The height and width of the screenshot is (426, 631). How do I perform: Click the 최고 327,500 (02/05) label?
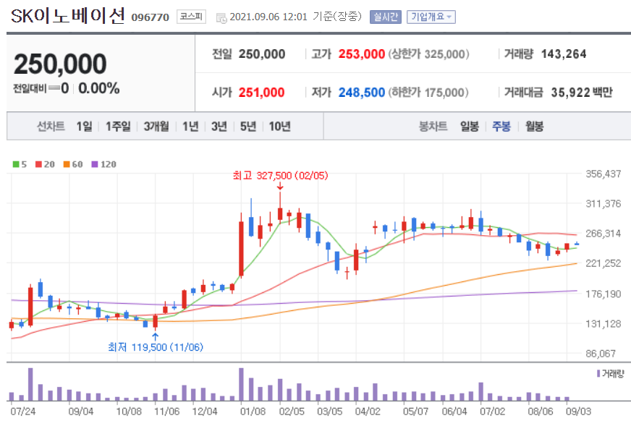pos(281,176)
